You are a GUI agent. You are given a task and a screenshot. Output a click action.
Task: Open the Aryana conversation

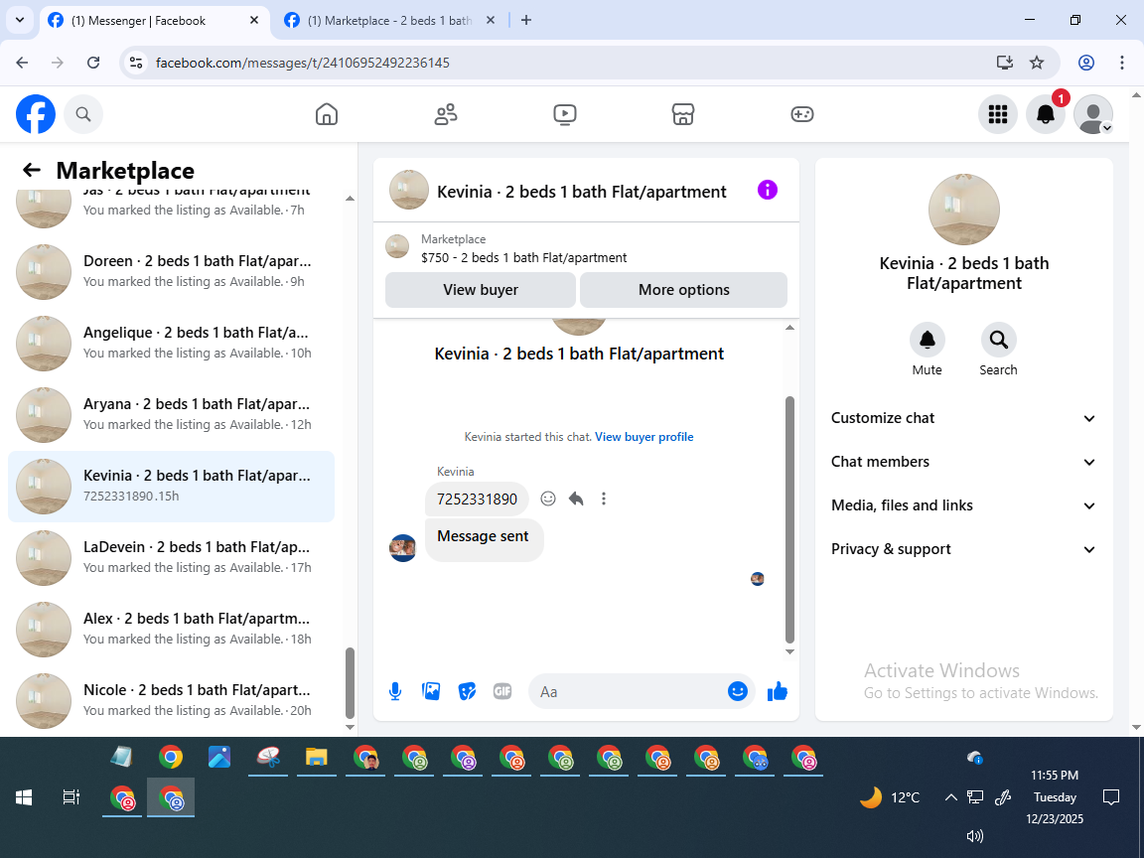pyautogui.click(x=172, y=414)
